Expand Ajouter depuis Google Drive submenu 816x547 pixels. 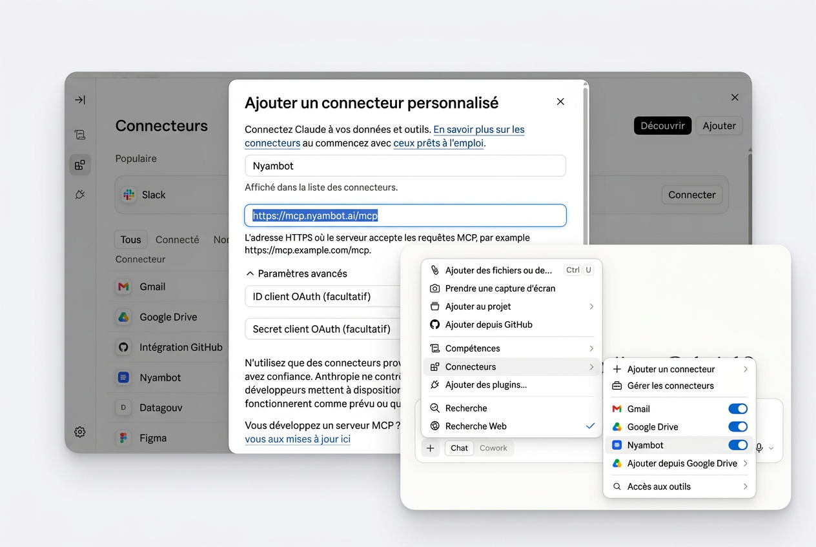pos(745,463)
